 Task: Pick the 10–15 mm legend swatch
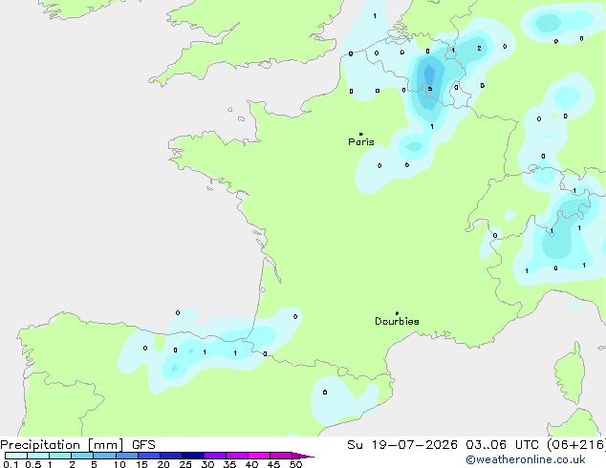pos(127,456)
